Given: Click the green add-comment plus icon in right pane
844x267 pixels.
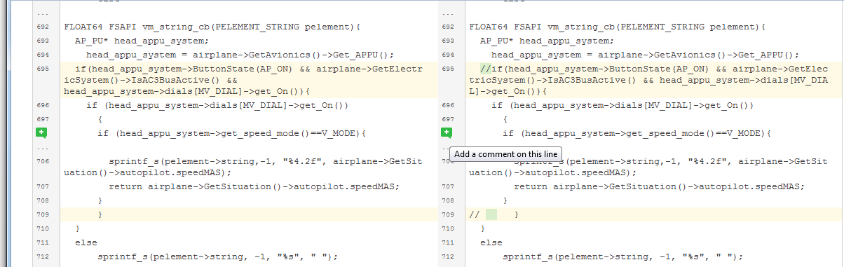Looking at the screenshot, I should pyautogui.click(x=447, y=132).
